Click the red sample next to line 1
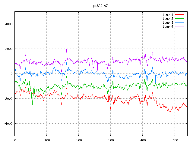This screenshot has height=144, width=193. click(x=179, y=15)
